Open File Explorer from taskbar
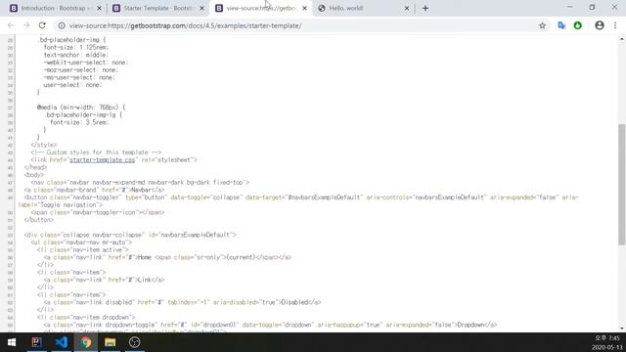 click(x=110, y=342)
